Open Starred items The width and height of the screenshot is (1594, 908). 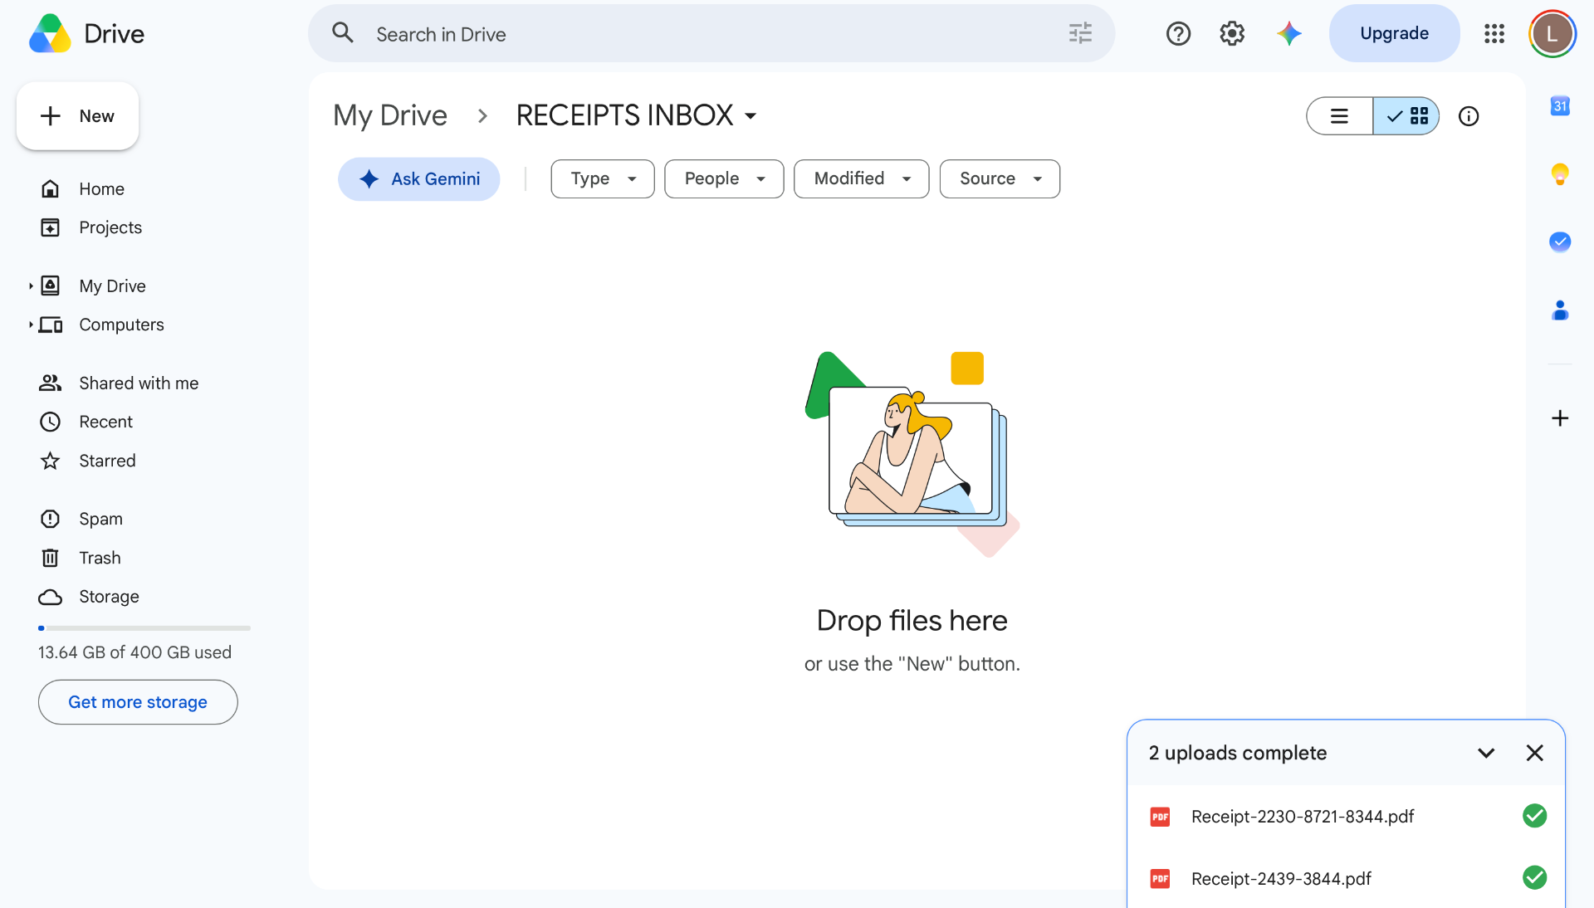point(107,461)
